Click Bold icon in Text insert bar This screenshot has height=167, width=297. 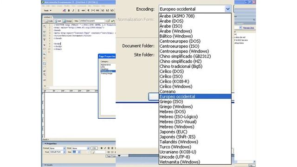pos(69,11)
